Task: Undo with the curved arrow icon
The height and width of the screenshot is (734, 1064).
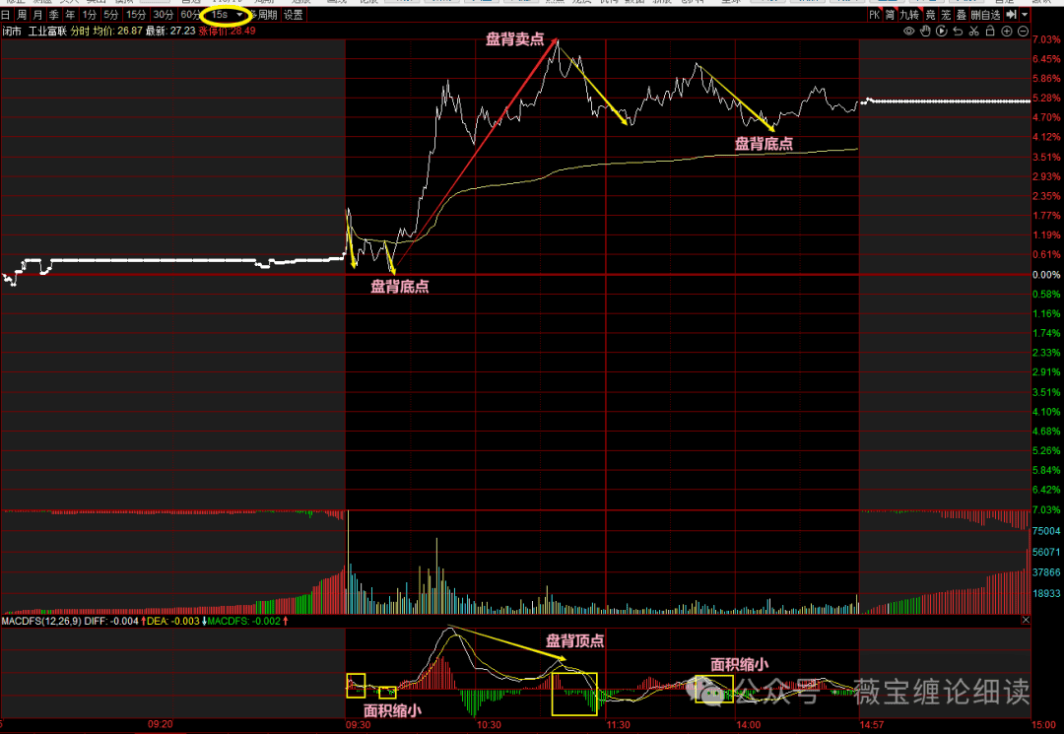Action: click(x=958, y=32)
